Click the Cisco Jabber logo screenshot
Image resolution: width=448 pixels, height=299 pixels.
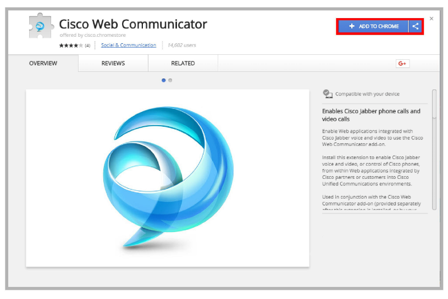(x=168, y=178)
